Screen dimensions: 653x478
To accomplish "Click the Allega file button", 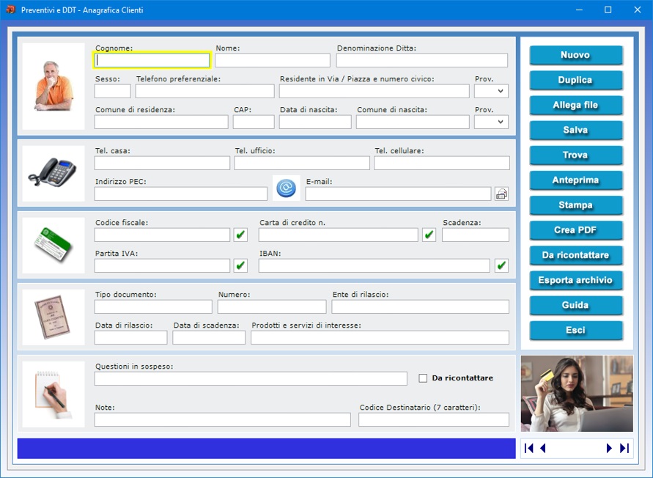I will 575,105.
